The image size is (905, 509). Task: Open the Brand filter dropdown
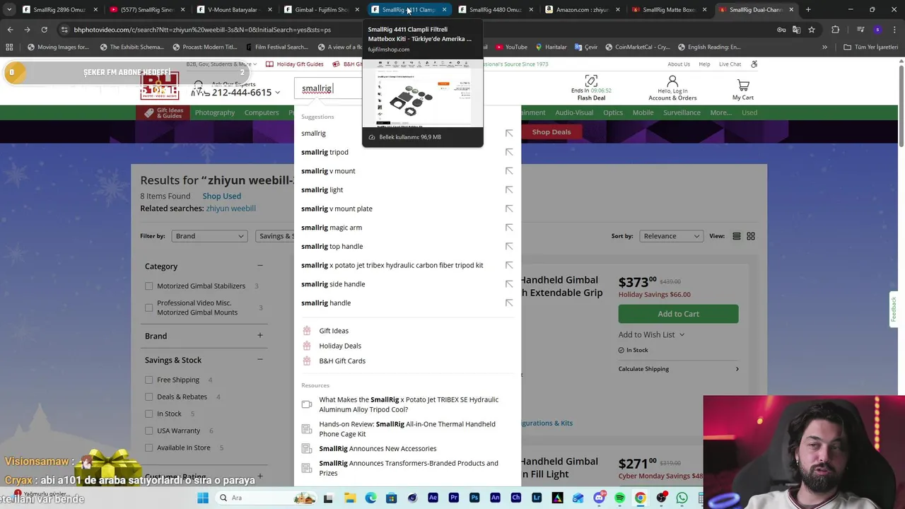(209, 236)
